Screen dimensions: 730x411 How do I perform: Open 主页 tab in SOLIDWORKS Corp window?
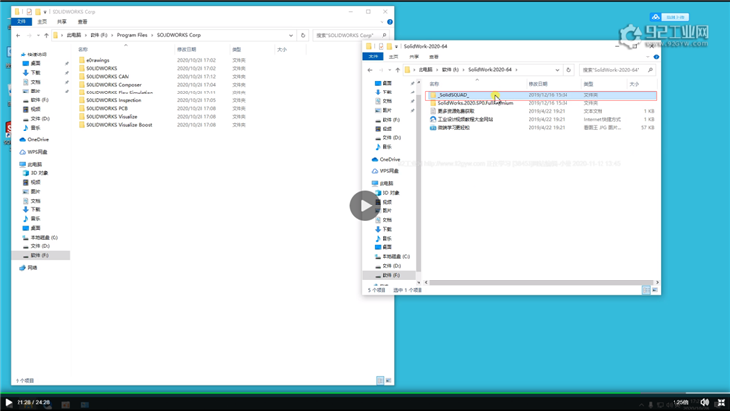point(42,21)
